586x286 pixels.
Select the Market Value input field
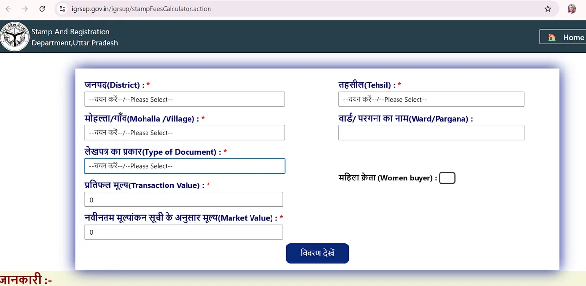[184, 232]
